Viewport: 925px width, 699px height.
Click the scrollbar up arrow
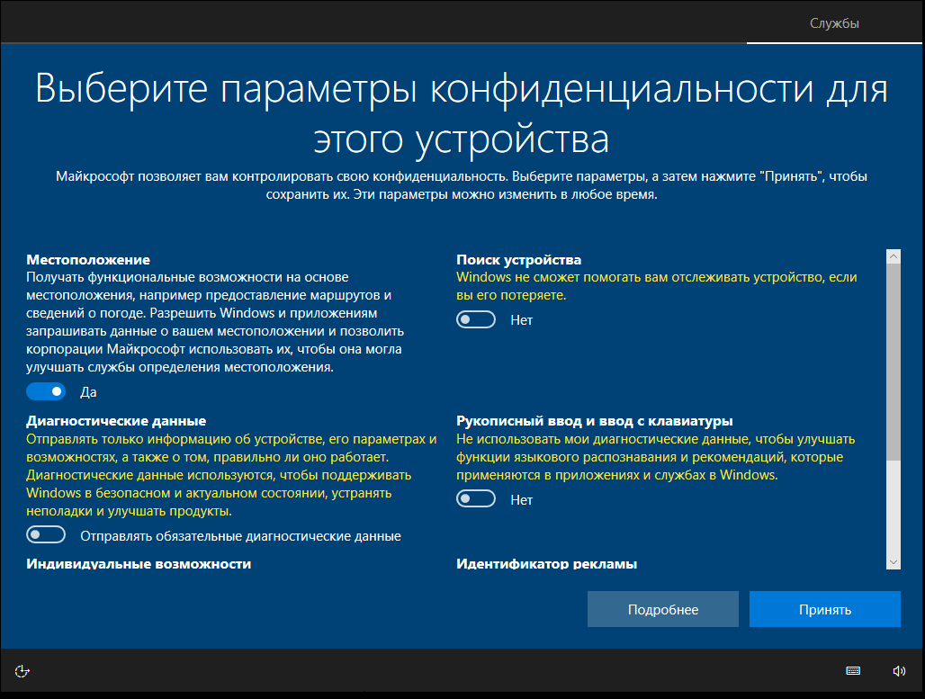pos(894,256)
